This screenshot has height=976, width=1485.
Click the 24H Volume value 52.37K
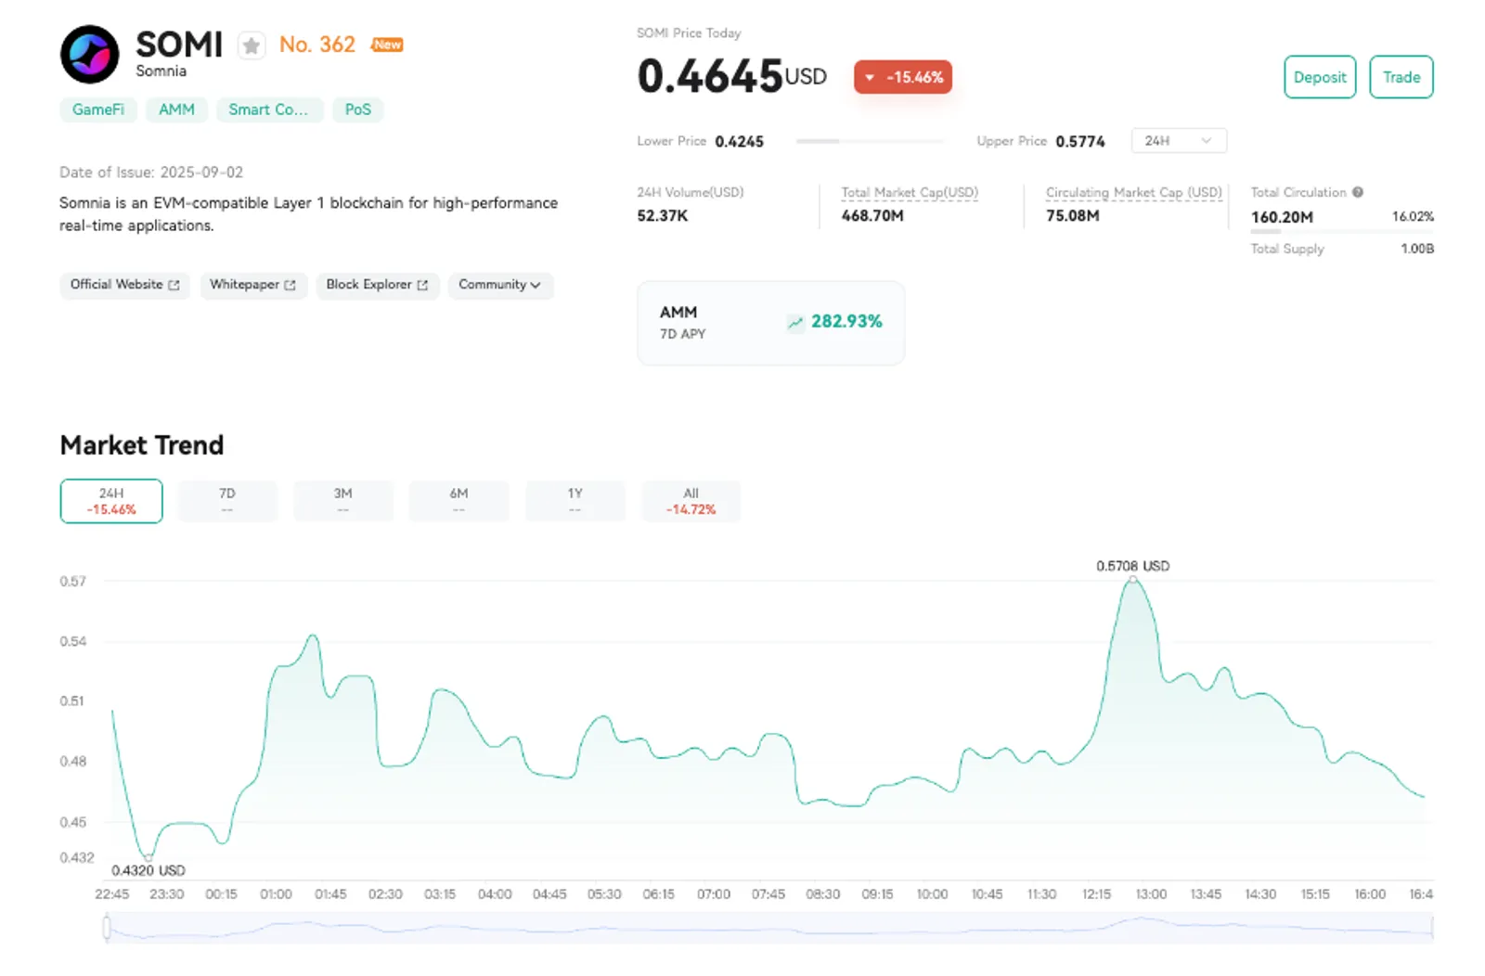point(663,215)
